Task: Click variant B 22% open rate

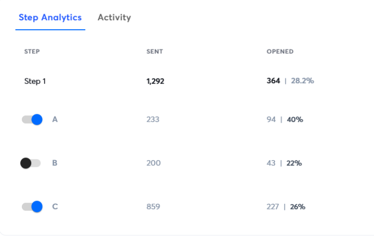Action: pos(294,163)
